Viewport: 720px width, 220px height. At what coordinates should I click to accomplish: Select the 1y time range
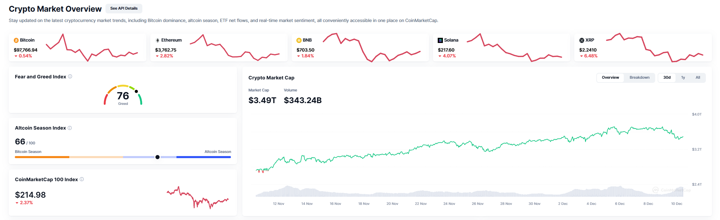point(683,78)
